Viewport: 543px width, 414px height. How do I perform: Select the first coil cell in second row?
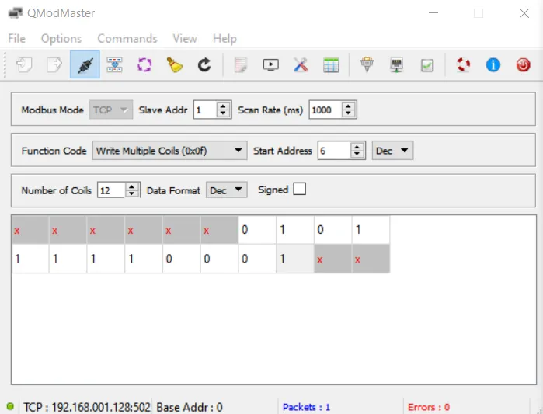pyautogui.click(x=30, y=259)
